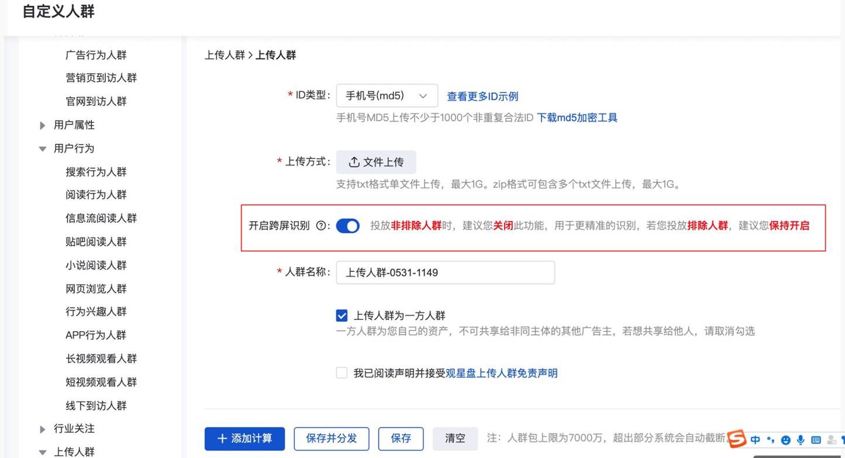Viewport: 845px width, 458px height.
Task: Check the 免责声明 agreement checkbox
Action: click(341, 371)
